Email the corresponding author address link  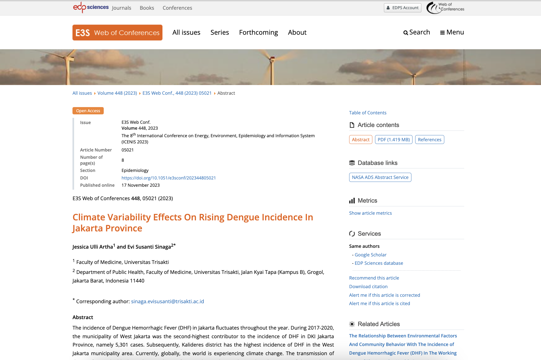pos(168,301)
